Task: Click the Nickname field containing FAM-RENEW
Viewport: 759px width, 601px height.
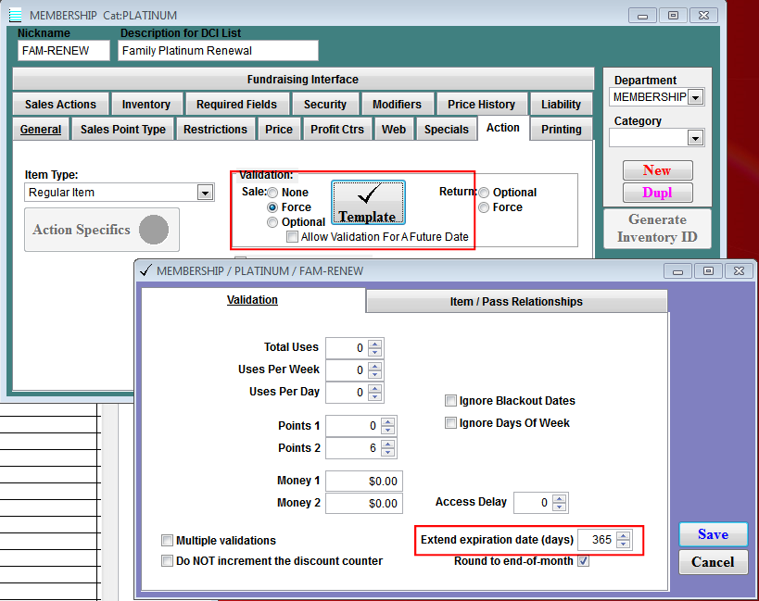Action: click(63, 51)
